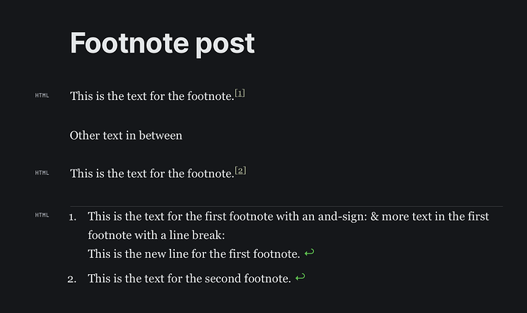Image resolution: width=527 pixels, height=313 pixels.
Task: Click the HTML badge beside the footnotes list
Action: click(x=42, y=215)
